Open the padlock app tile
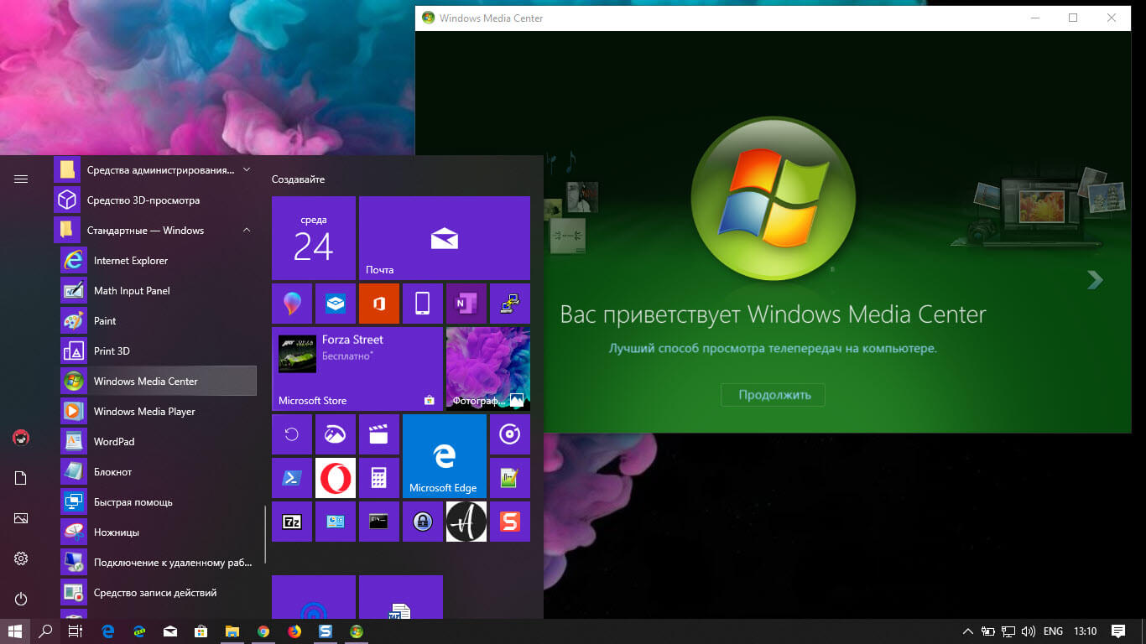 (423, 522)
